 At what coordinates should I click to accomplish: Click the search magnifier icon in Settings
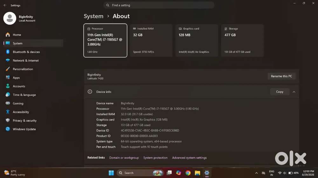(x=108, y=5)
